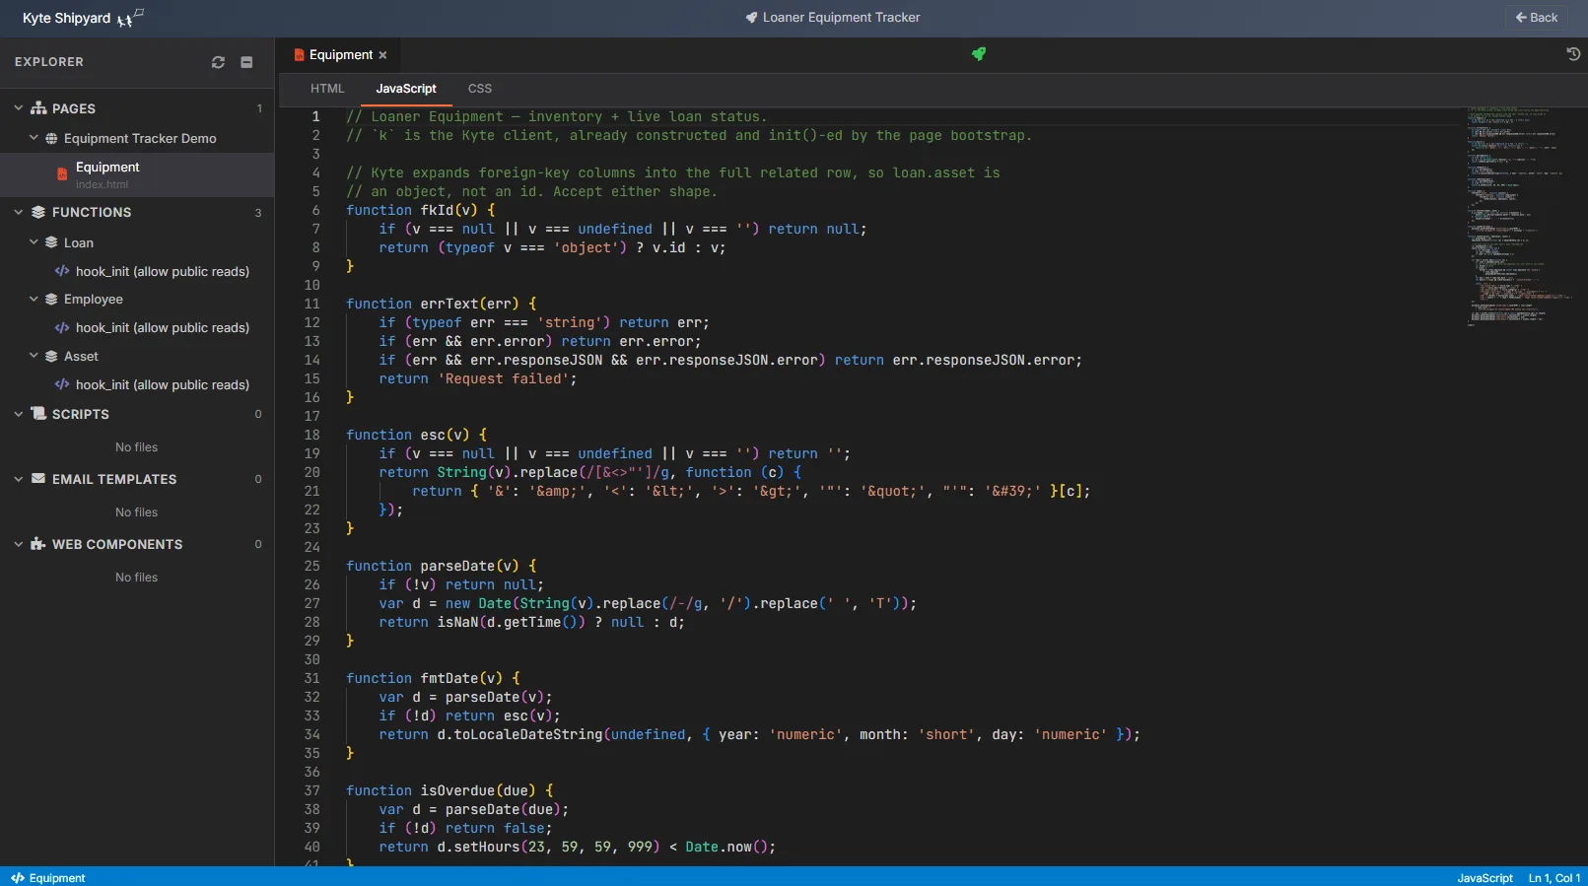Click 'No files' under EMAIL TEMPLATES
This screenshot has width=1588, height=886.
(x=136, y=512)
